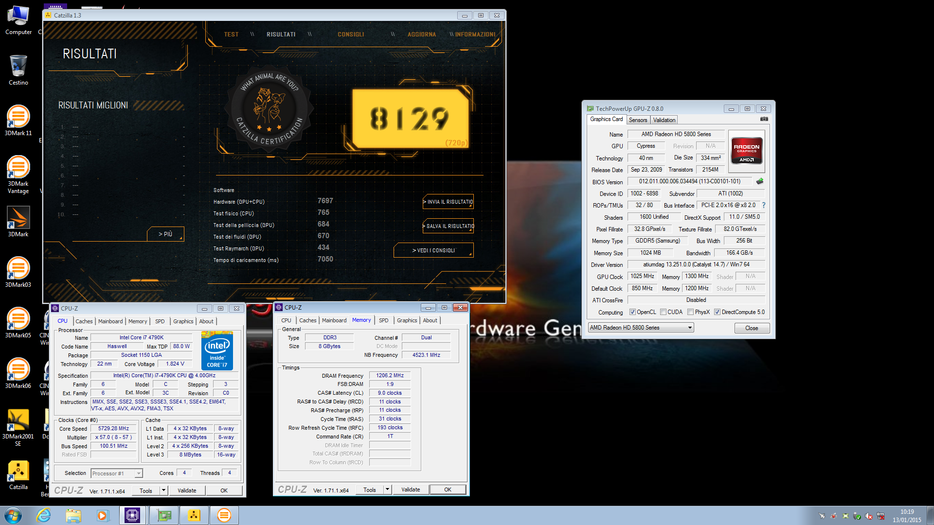Click the Intel Core i7 logo in CPU-Z
The width and height of the screenshot is (934, 525).
pos(217,351)
